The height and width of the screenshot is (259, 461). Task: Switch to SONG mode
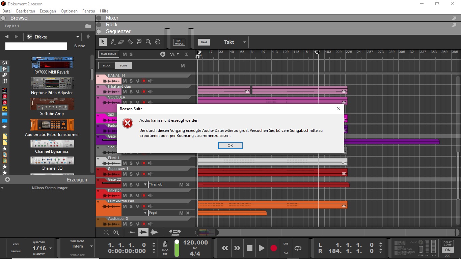click(x=124, y=66)
